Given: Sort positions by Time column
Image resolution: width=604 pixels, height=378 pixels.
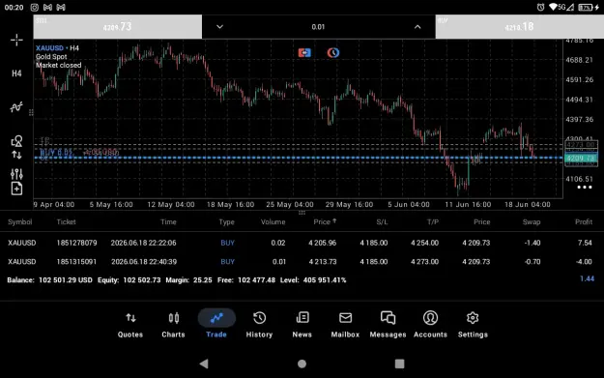Looking at the screenshot, I should (168, 222).
